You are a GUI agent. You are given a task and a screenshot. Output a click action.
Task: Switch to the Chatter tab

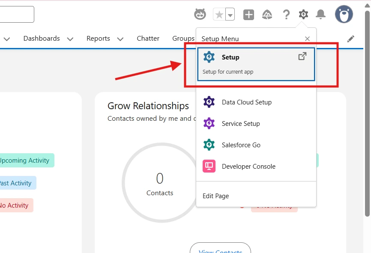tap(148, 39)
